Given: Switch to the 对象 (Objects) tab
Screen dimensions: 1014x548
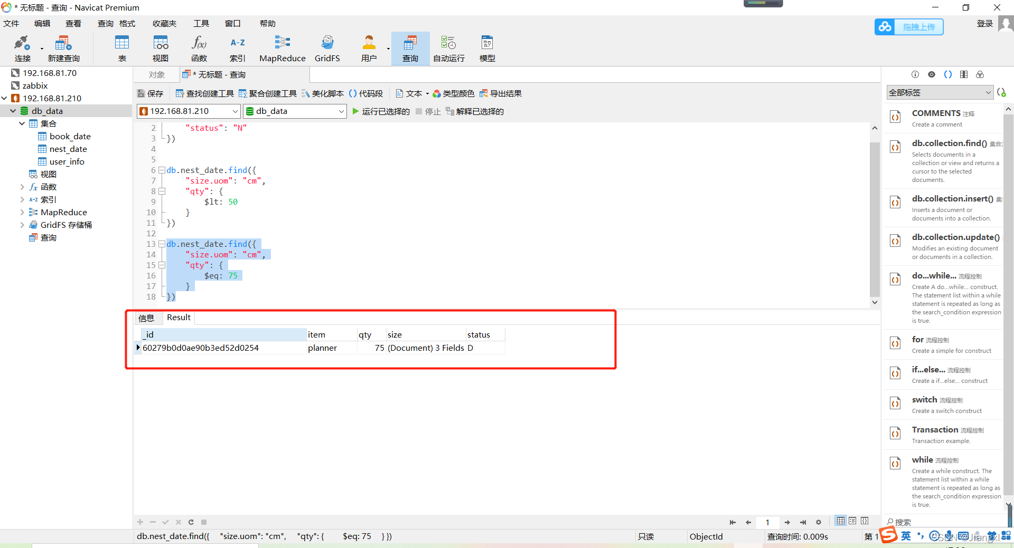Looking at the screenshot, I should tap(157, 75).
